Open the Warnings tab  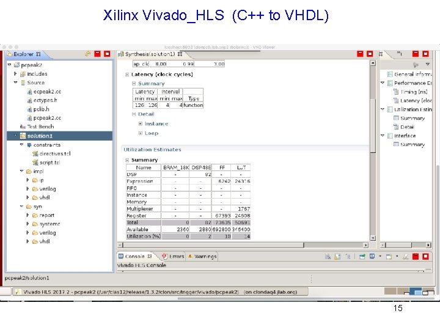[x=202, y=256]
